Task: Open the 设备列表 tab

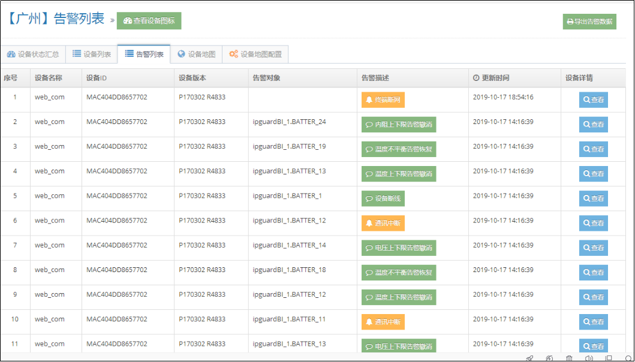Action: [92, 54]
